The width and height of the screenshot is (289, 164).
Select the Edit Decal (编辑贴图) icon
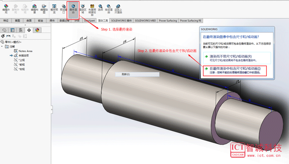tap(44, 9)
